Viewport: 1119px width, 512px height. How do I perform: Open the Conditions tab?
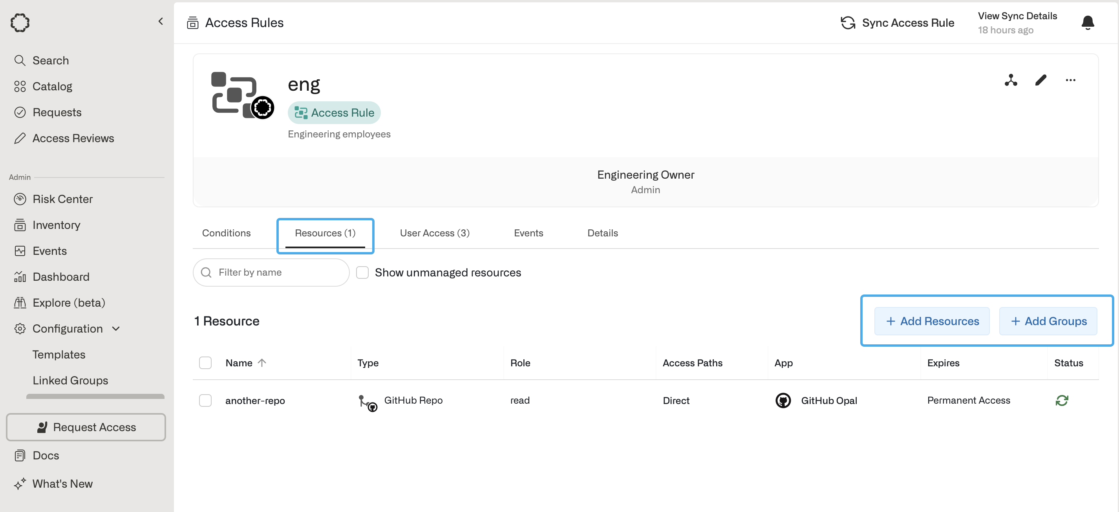(226, 233)
